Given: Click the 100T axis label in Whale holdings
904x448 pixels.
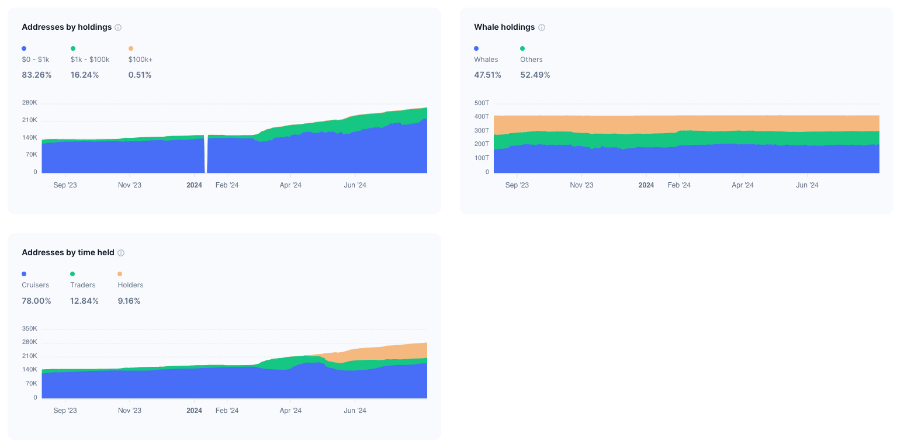Looking at the screenshot, I should pos(482,158).
